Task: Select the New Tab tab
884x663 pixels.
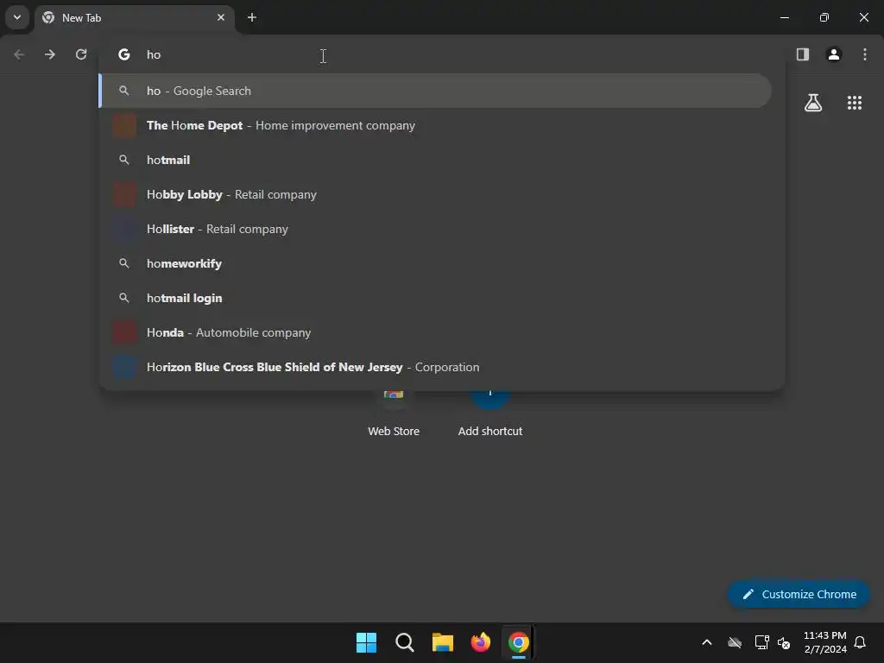Action: tap(135, 18)
